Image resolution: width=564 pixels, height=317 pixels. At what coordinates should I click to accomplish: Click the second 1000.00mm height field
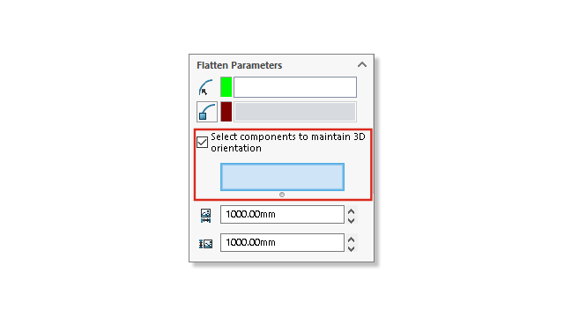(282, 243)
